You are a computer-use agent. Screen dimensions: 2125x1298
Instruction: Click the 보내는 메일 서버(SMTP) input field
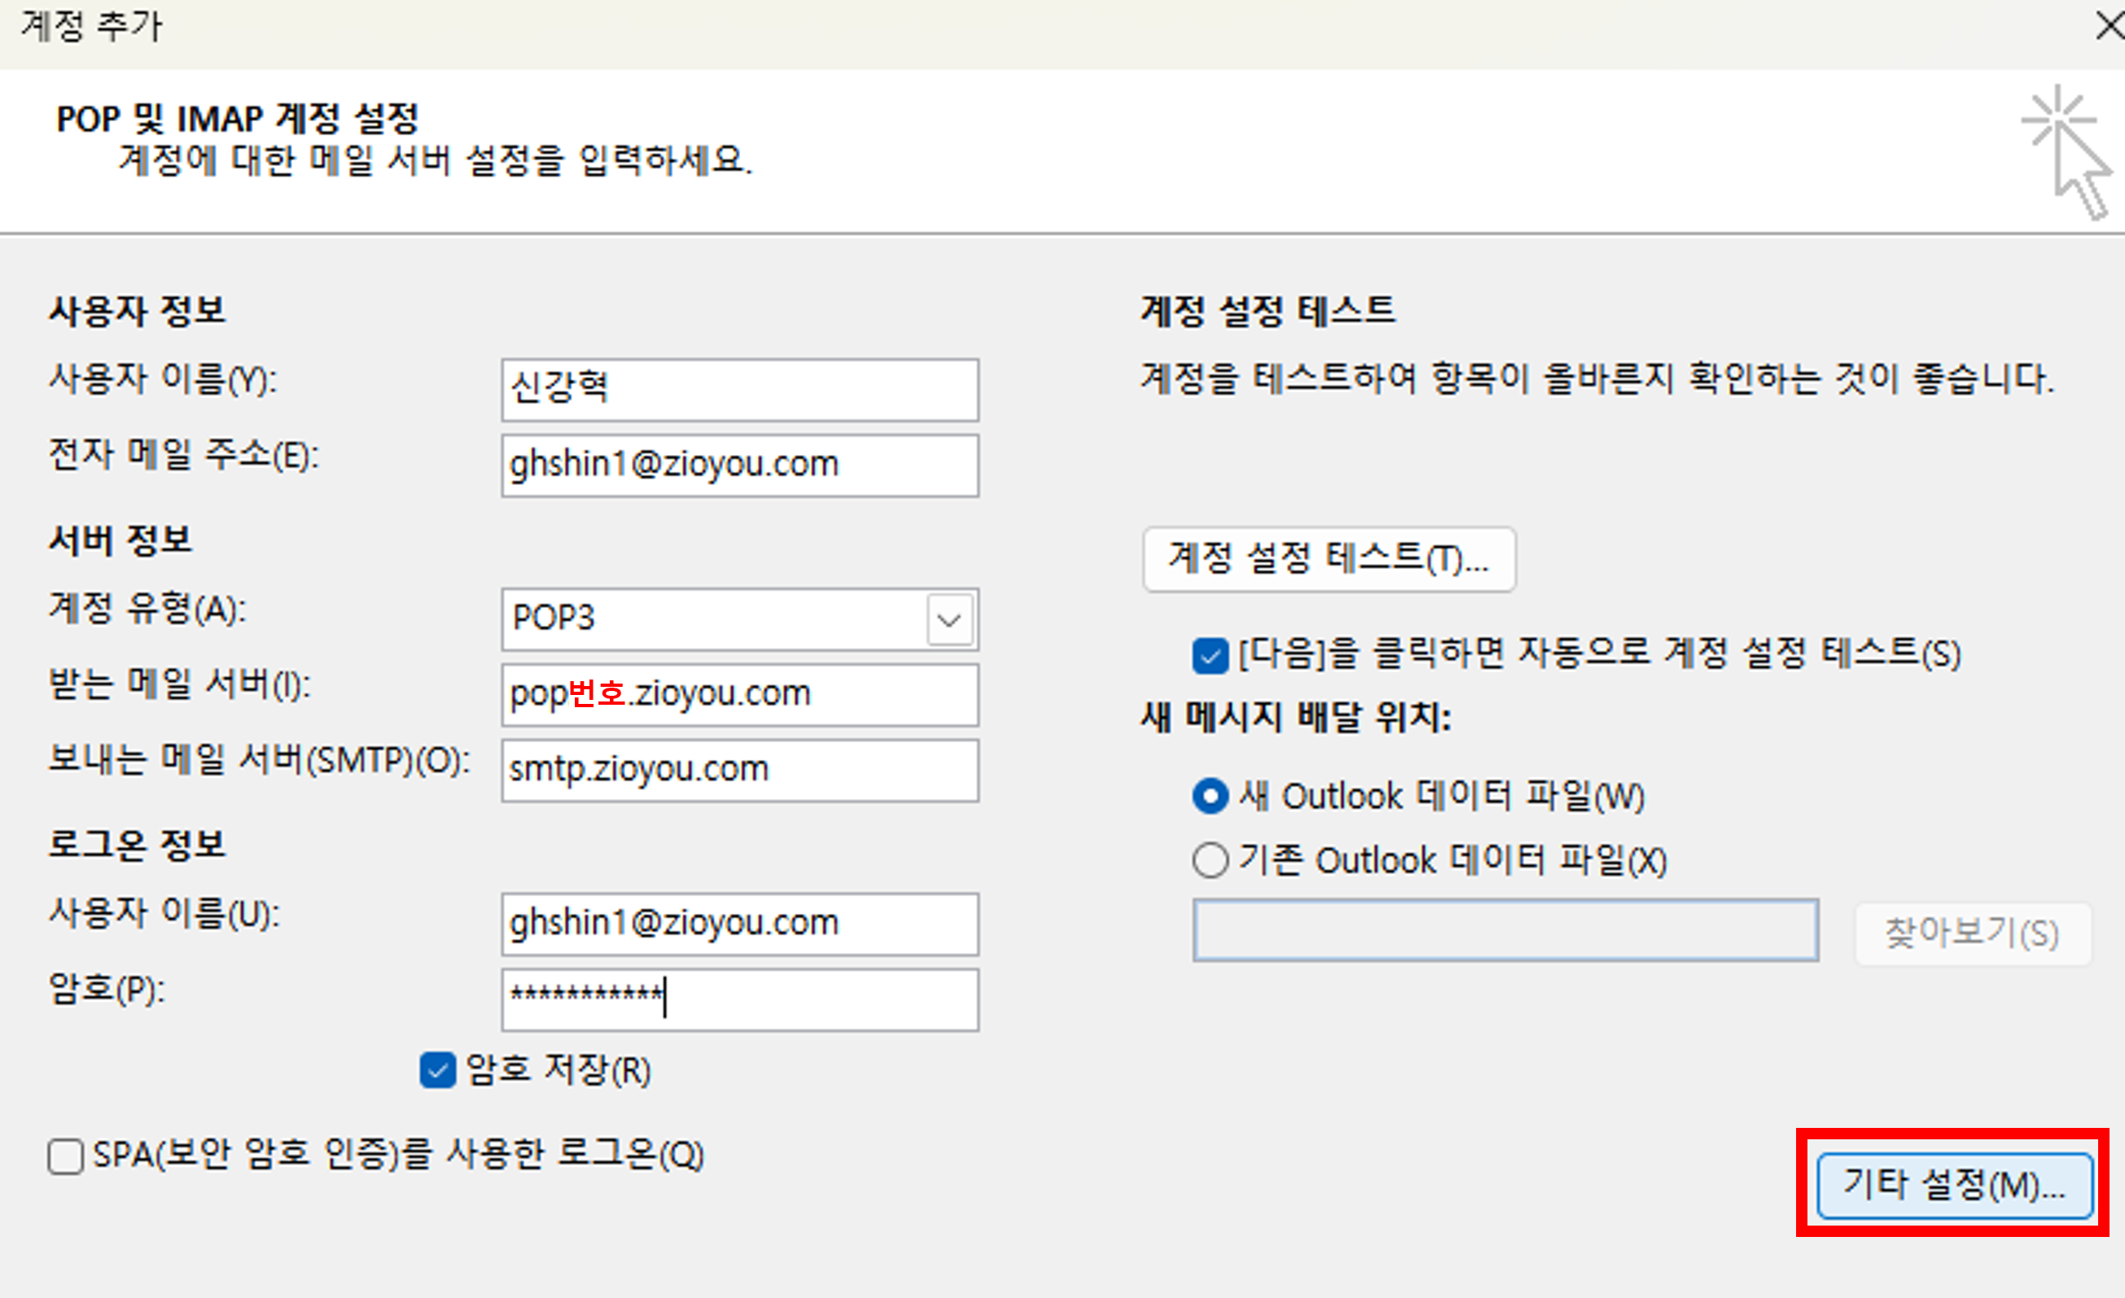pos(740,771)
